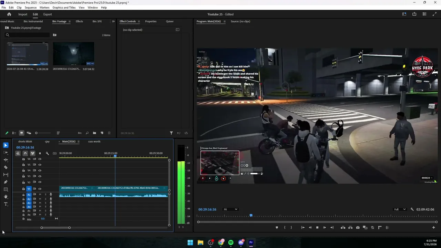Go to the Home screen icon
This screenshot has height=248, width=441.
click(9, 14)
